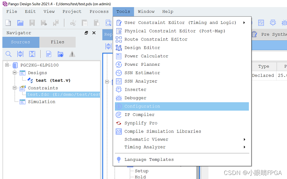Select test.fdc constraint file

(x=63, y=94)
